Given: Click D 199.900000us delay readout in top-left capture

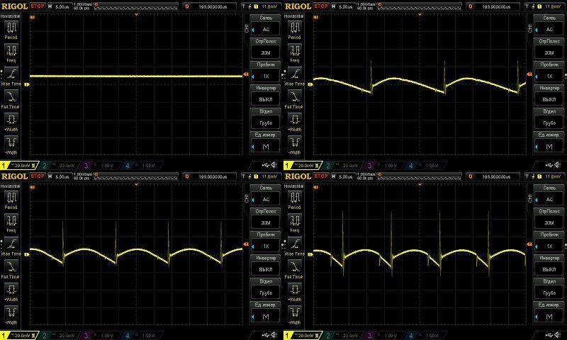Looking at the screenshot, I should click(210, 6).
